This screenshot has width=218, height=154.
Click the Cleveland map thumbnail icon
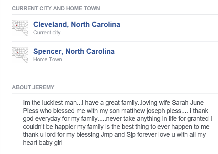coord(20,28)
